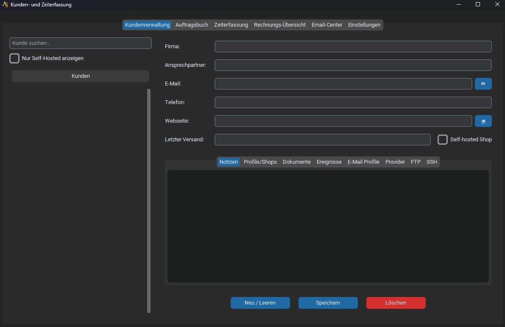Go to Zeiterfassung tab

tap(231, 25)
